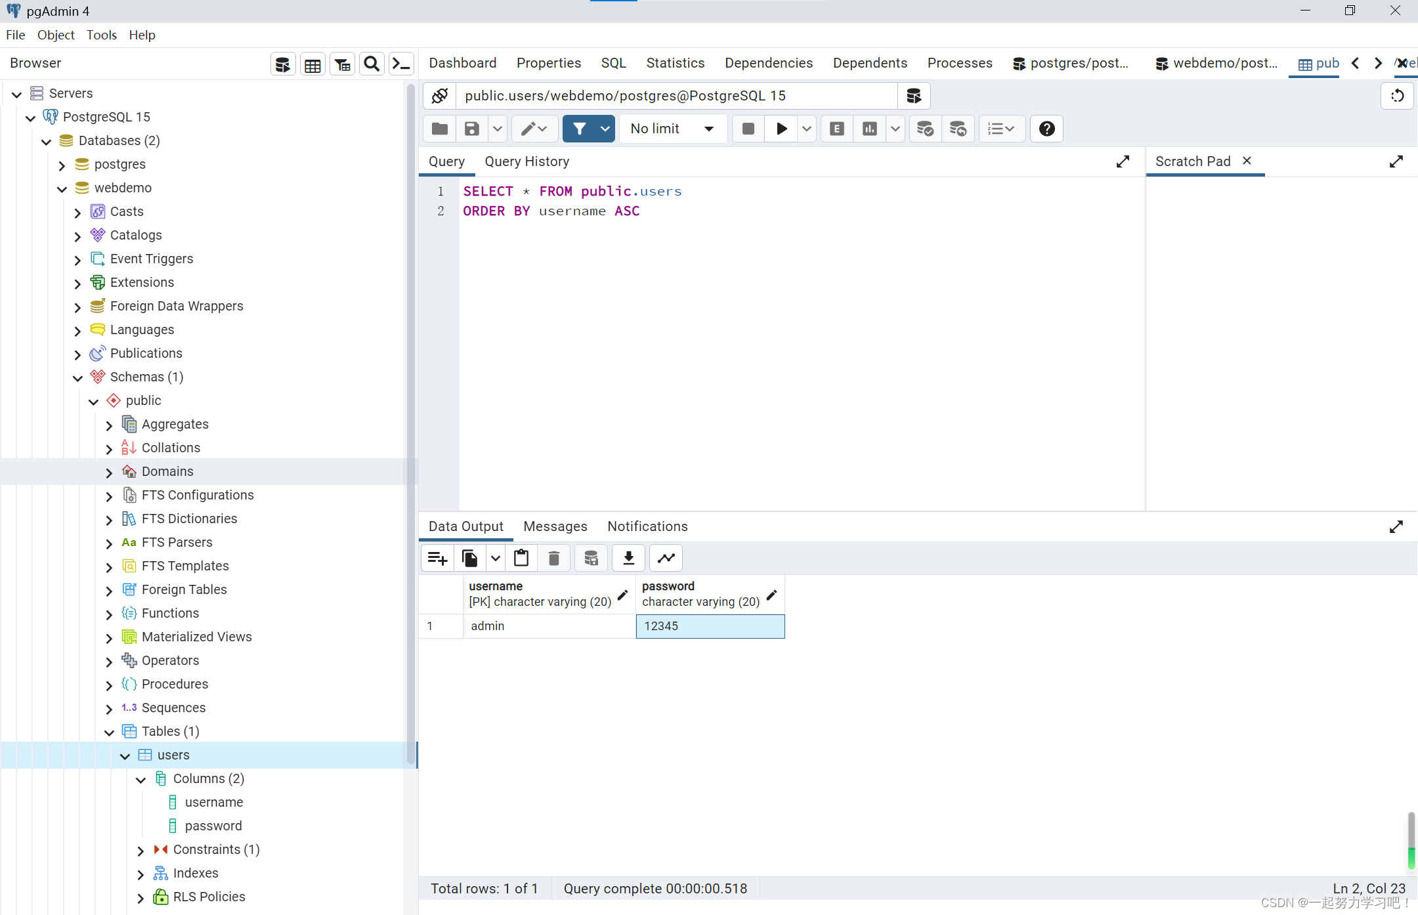Open the Tools menu
This screenshot has width=1418, height=915.
pyautogui.click(x=101, y=35)
